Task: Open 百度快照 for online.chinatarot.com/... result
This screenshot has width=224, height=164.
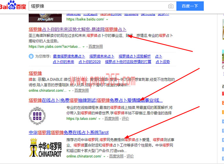Action: [82, 91]
